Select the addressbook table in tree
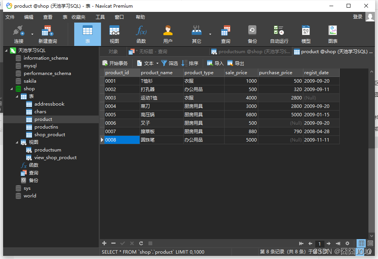 [x=49, y=104]
